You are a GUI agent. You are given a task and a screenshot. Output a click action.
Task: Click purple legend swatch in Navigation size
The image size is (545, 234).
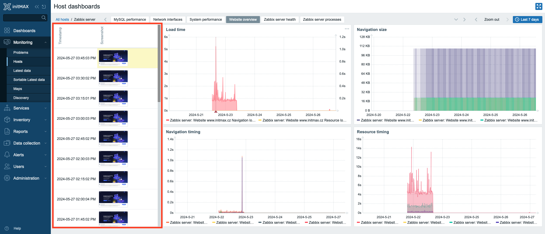coord(358,120)
